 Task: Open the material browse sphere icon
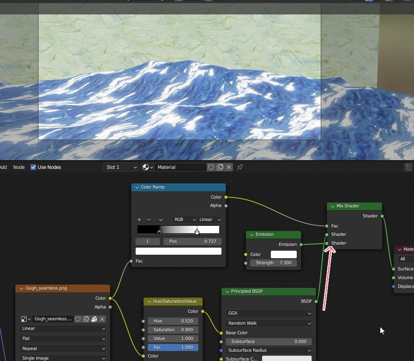[x=147, y=167]
